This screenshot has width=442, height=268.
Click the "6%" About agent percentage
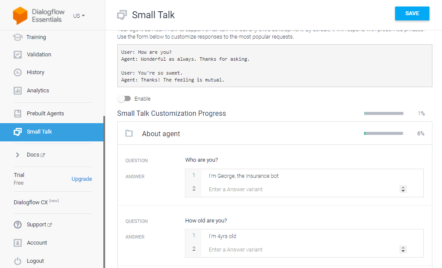coord(421,134)
